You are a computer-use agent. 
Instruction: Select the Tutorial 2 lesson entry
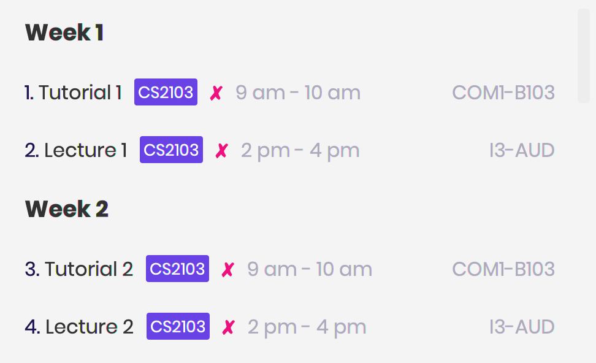coord(289,269)
